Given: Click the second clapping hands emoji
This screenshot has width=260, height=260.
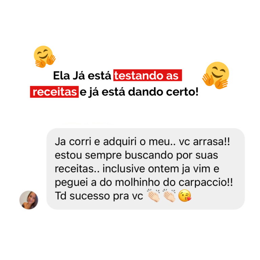Looking at the screenshot, I should [169, 196].
